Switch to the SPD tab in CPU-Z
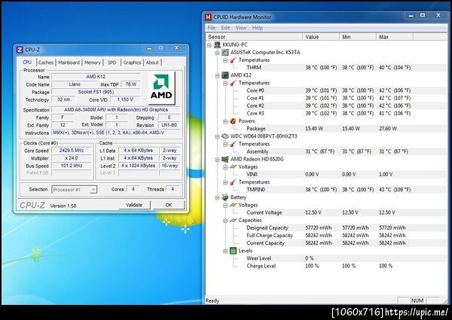 [111, 62]
